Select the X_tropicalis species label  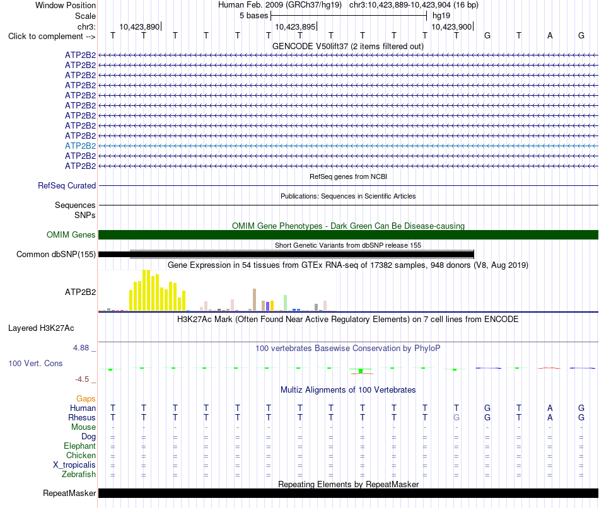pyautogui.click(x=74, y=465)
